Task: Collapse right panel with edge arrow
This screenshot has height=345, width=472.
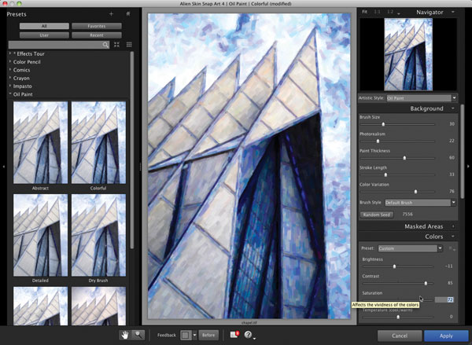Action: (x=468, y=167)
